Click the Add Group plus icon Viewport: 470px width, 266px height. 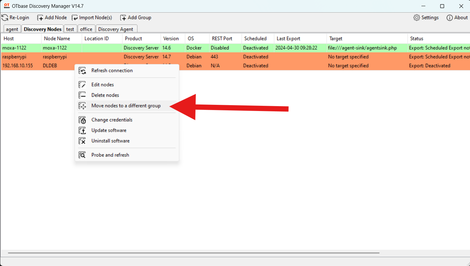click(123, 18)
